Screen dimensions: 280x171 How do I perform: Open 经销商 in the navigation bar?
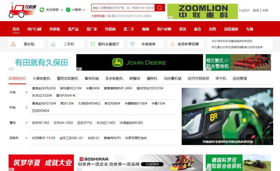point(110,29)
